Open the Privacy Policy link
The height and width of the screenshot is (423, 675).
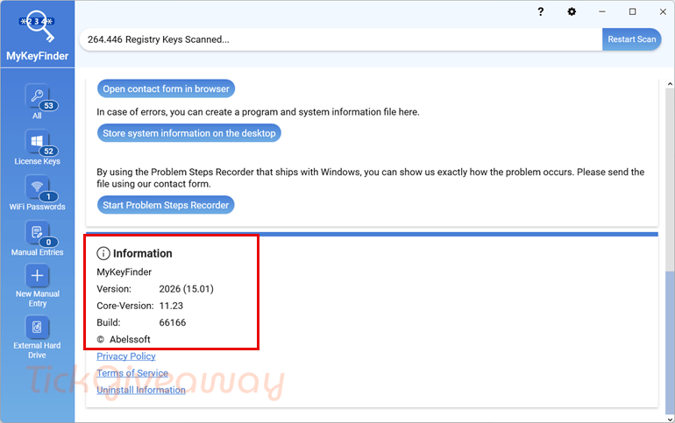tap(126, 356)
